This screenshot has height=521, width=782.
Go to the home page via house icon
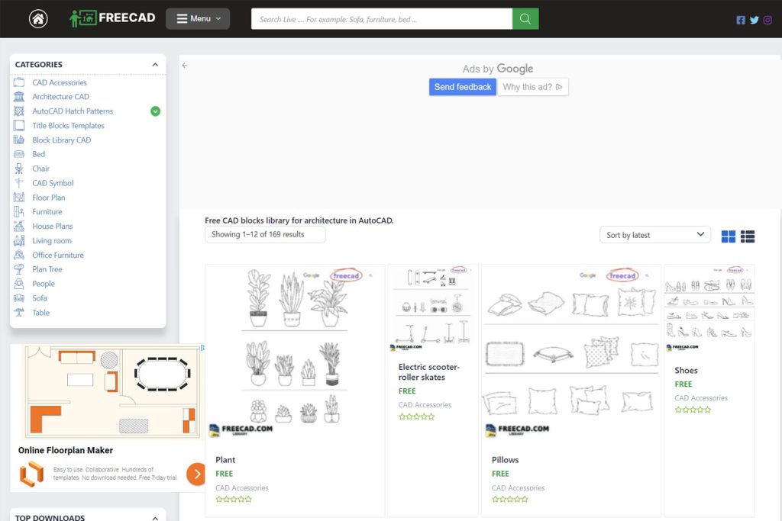point(38,19)
